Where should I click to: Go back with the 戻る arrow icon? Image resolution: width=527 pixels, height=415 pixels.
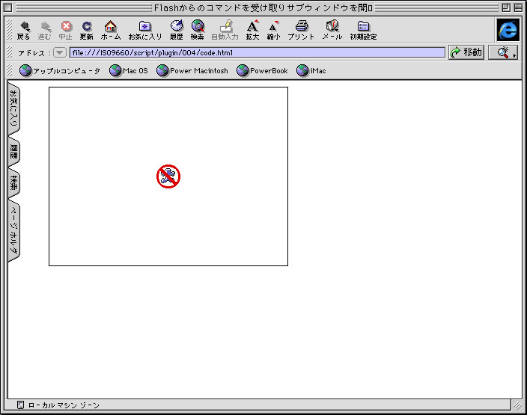[23, 30]
